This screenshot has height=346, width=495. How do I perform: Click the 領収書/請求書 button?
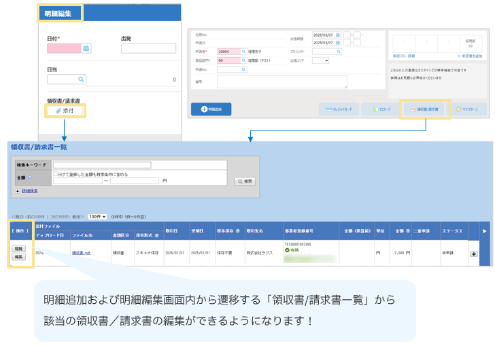click(424, 109)
